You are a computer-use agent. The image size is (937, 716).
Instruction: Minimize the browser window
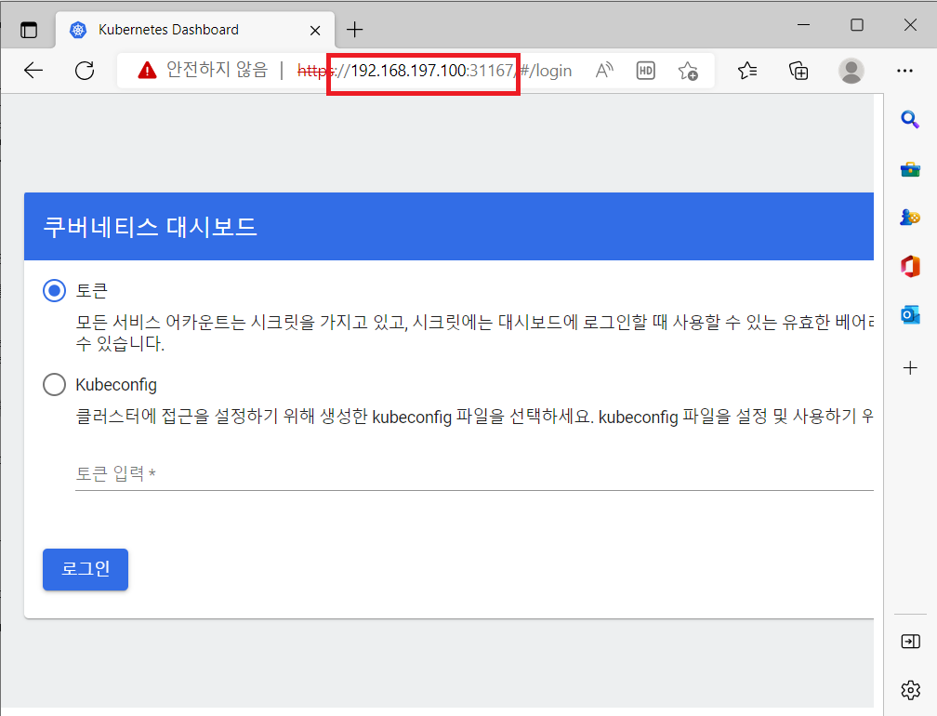click(x=804, y=25)
